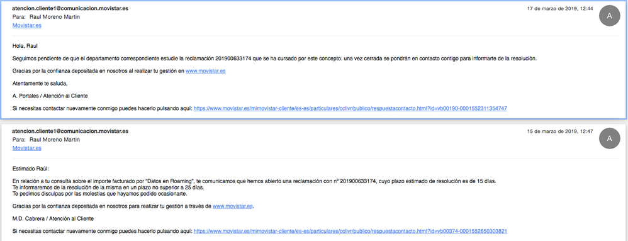This screenshot has height=241, width=628.
Task: Open www.movistar.es link in first email body
Action: click(206, 71)
